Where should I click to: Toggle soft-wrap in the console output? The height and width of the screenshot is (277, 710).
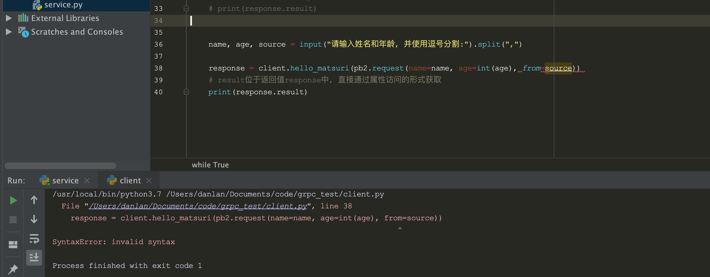click(x=34, y=239)
